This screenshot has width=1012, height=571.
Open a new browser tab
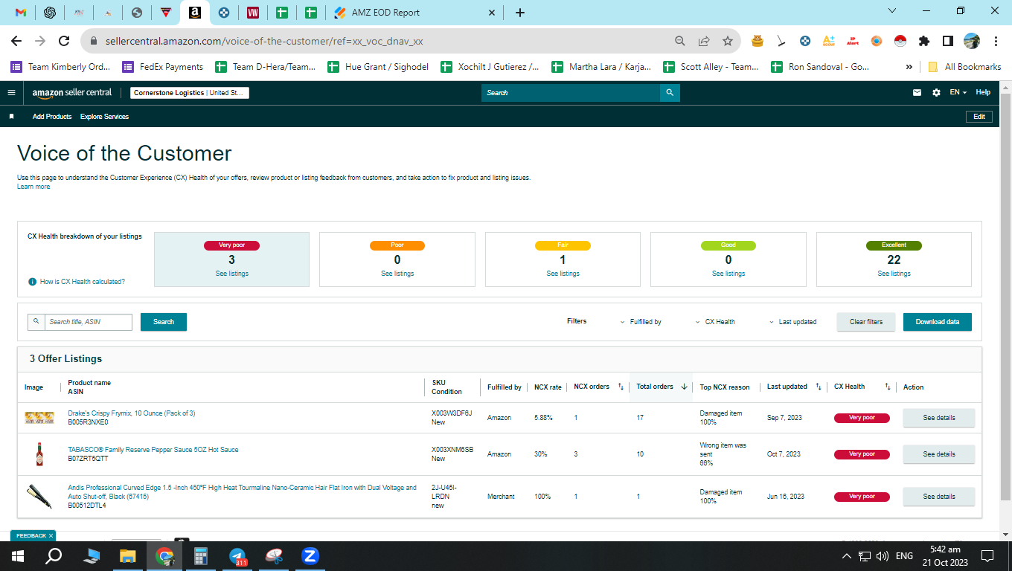520,13
